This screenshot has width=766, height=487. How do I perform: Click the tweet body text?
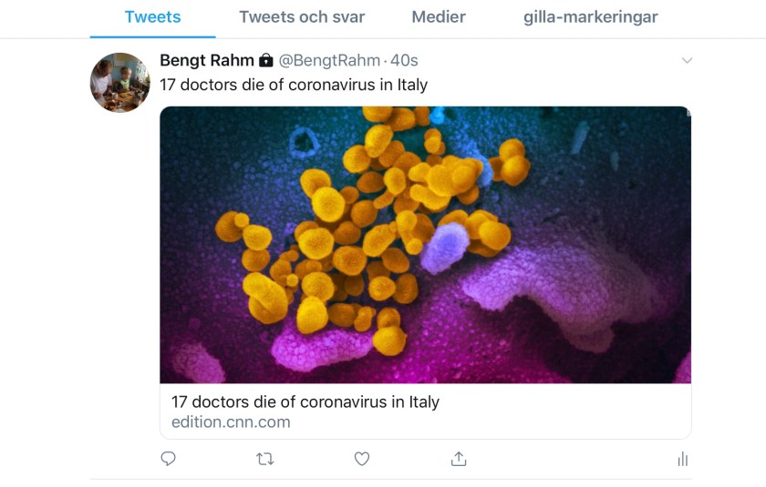293,85
